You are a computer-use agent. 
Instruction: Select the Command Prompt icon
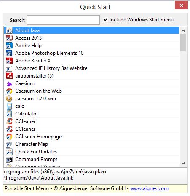(x=9, y=159)
